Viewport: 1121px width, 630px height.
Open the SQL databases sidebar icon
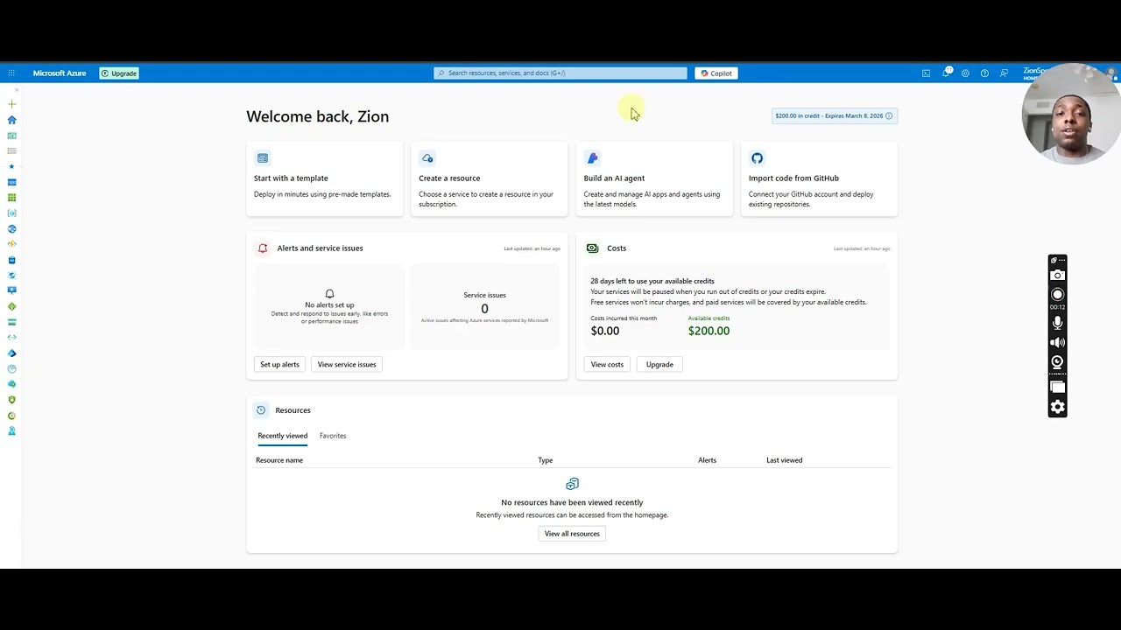[x=11, y=260]
